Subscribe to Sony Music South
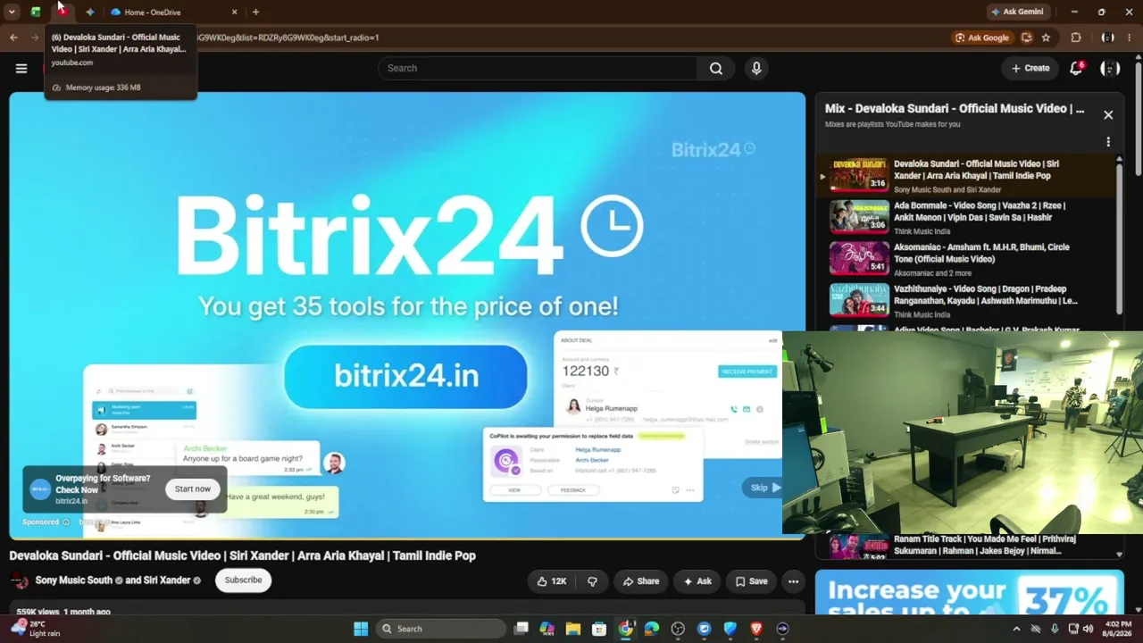The height and width of the screenshot is (643, 1143). click(243, 580)
